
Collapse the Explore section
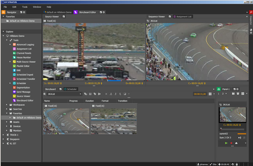coord(3,32)
